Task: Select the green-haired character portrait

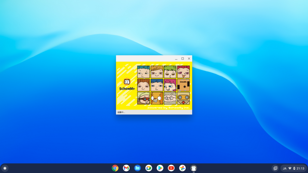Action: 170,72
